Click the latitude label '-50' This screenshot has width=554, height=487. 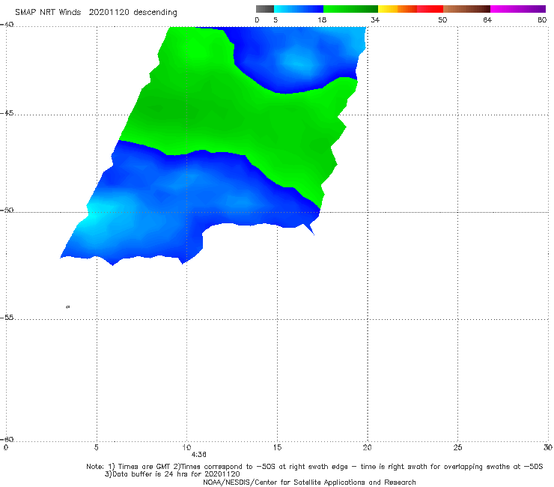(7, 211)
